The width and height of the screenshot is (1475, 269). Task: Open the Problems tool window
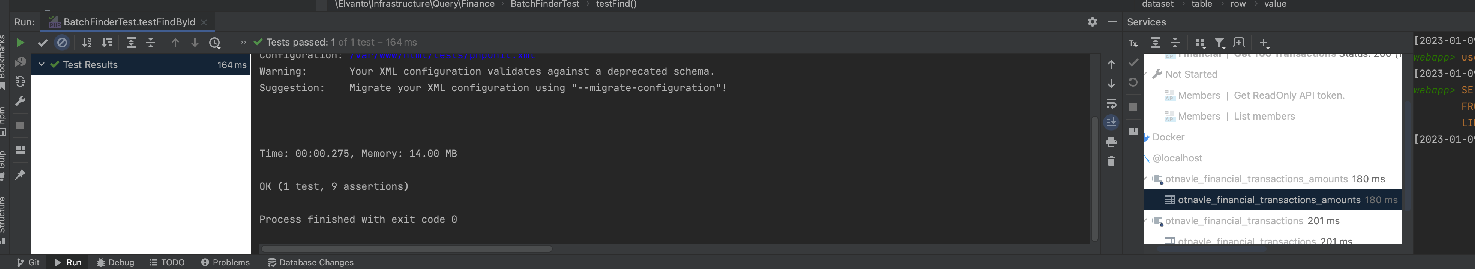pos(226,262)
